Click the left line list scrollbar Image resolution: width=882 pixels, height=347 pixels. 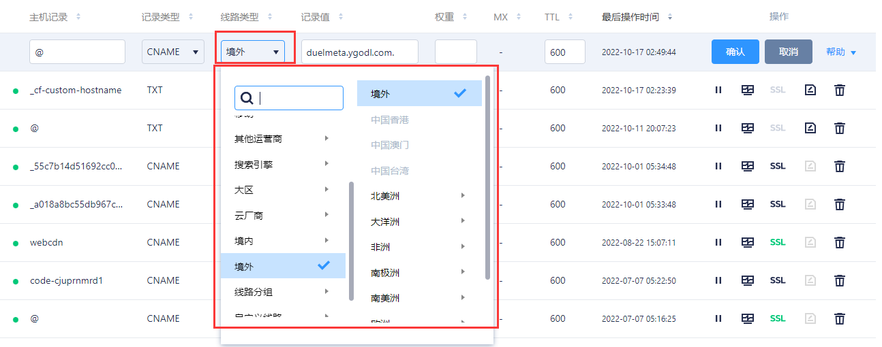click(x=351, y=241)
